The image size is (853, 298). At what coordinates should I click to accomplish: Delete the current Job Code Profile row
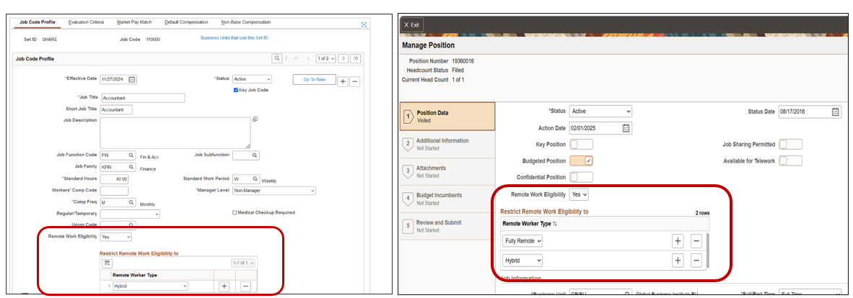pos(354,81)
